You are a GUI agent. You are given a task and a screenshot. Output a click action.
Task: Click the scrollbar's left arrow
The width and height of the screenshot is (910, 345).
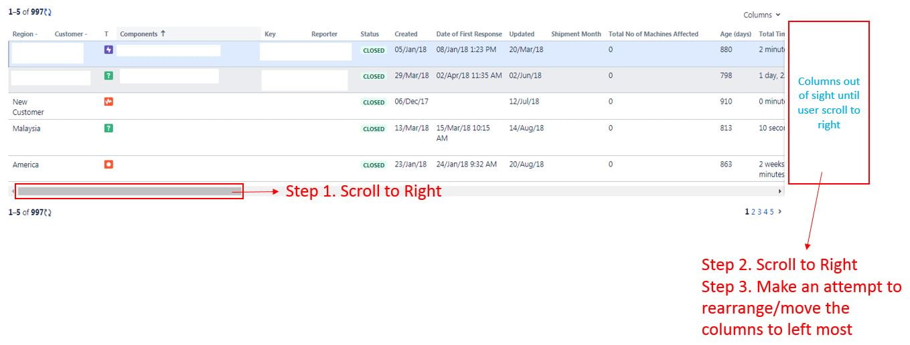11,191
